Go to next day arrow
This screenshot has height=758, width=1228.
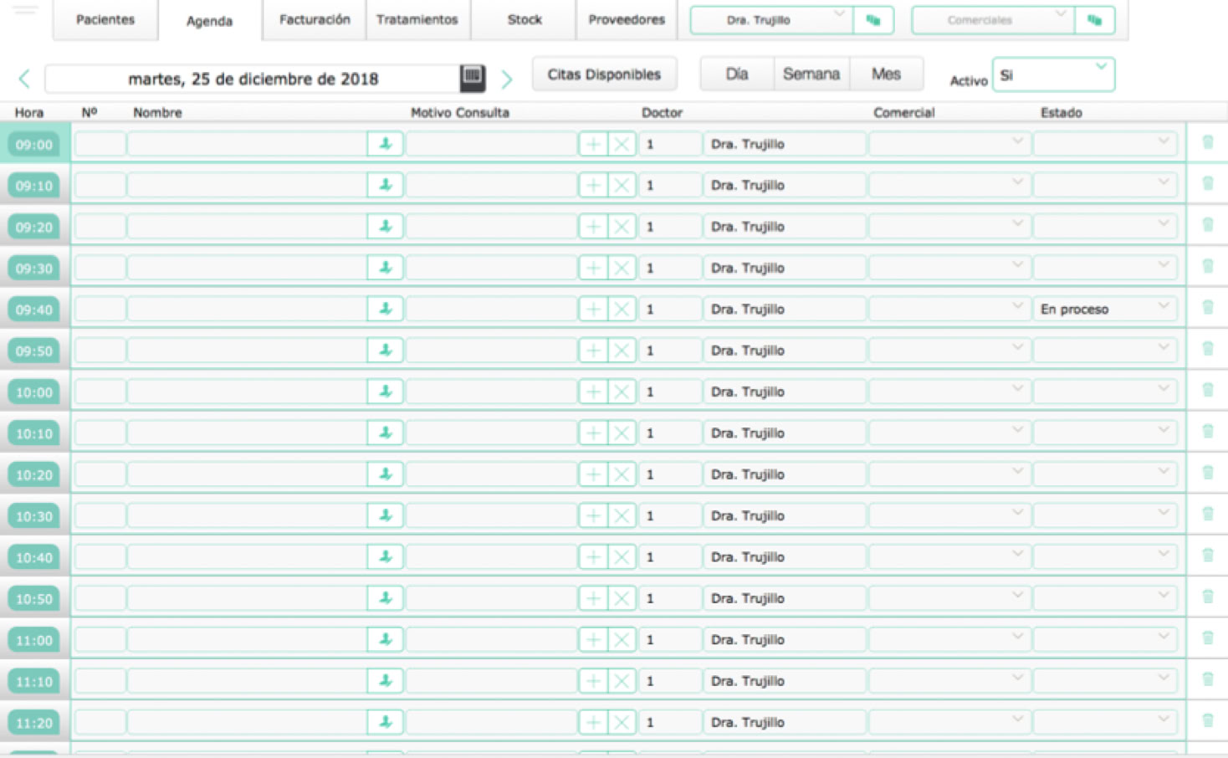coord(506,79)
